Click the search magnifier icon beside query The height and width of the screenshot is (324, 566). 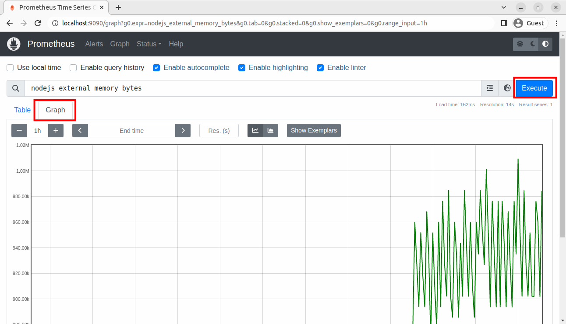click(16, 88)
